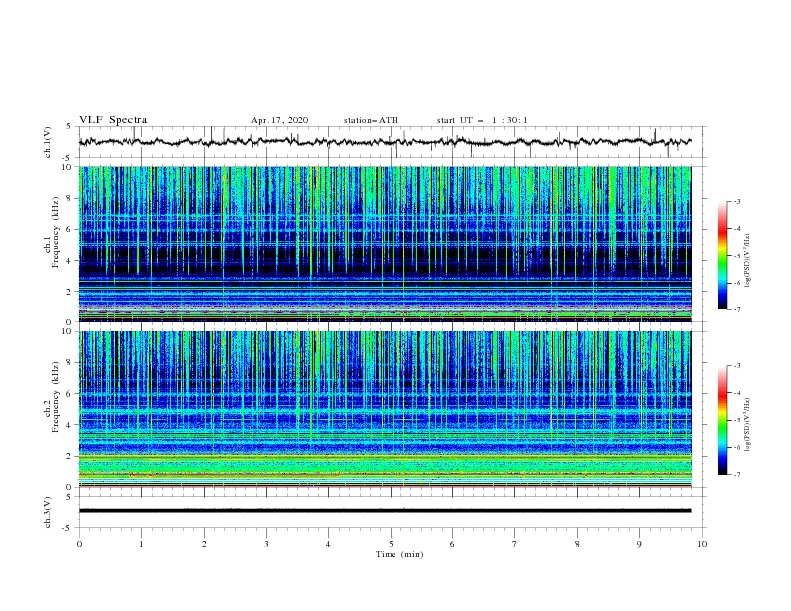Screen dimensions: 791x611
Task: Click the ch.2 PSD color bar
Action: [x=722, y=420]
